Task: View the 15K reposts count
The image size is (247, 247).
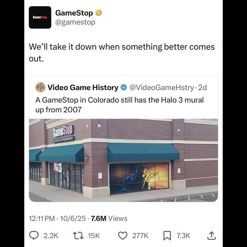Action: click(94, 236)
